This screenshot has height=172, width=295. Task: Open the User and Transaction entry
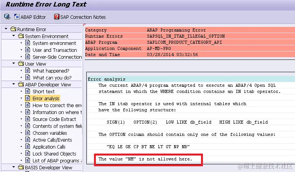point(55,50)
